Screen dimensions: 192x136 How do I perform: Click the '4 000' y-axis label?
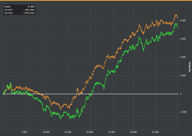tap(183, 21)
